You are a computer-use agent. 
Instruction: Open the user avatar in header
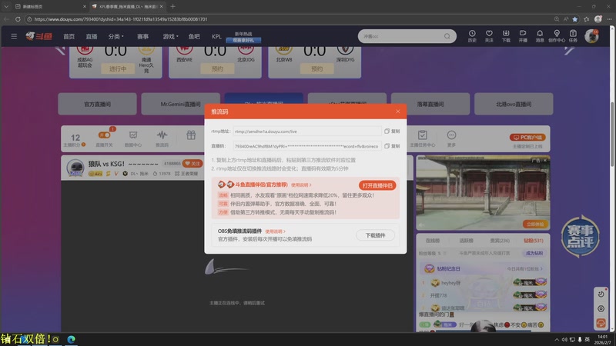click(x=591, y=36)
